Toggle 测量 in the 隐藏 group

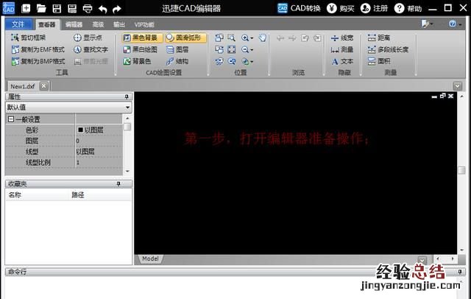(x=342, y=49)
